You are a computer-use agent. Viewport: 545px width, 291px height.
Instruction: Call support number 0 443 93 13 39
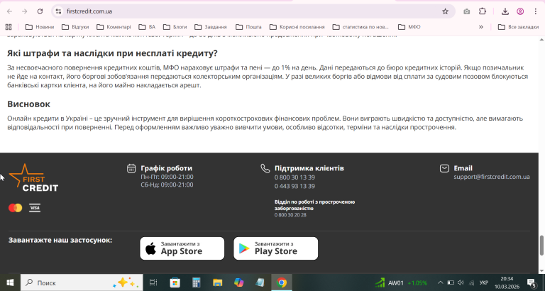pos(294,186)
